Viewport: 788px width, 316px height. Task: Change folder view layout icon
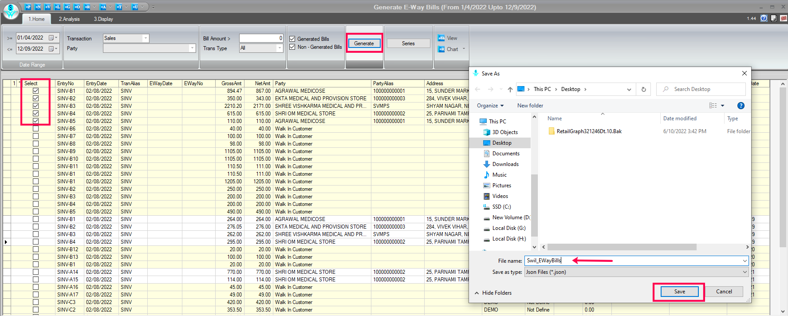713,106
